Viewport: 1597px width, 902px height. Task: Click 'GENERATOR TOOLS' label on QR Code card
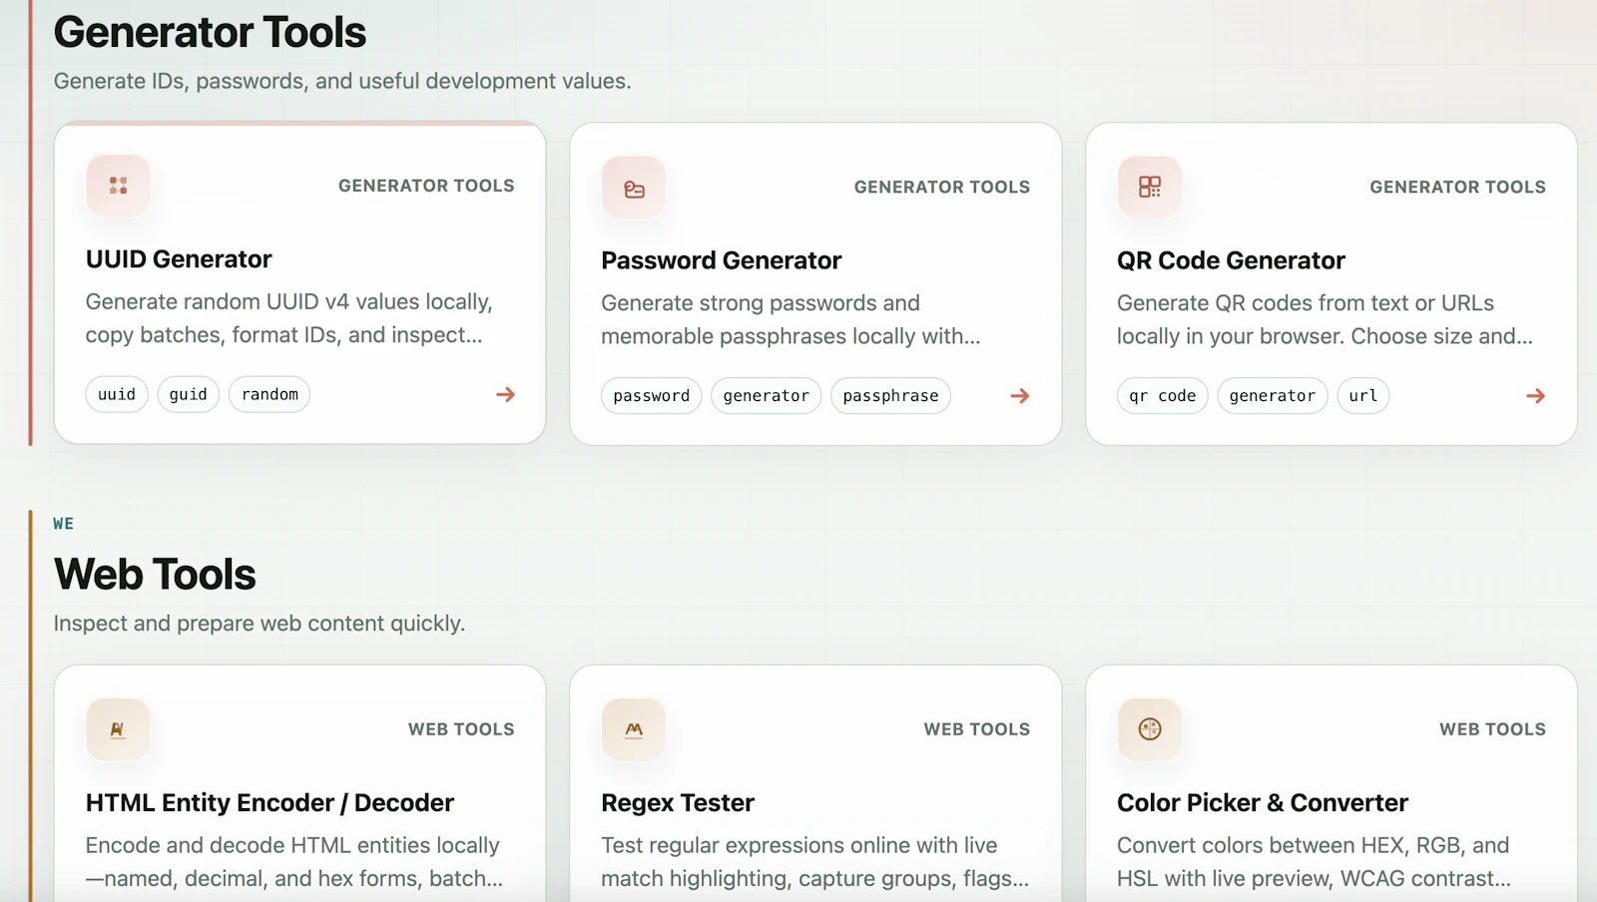pos(1458,188)
